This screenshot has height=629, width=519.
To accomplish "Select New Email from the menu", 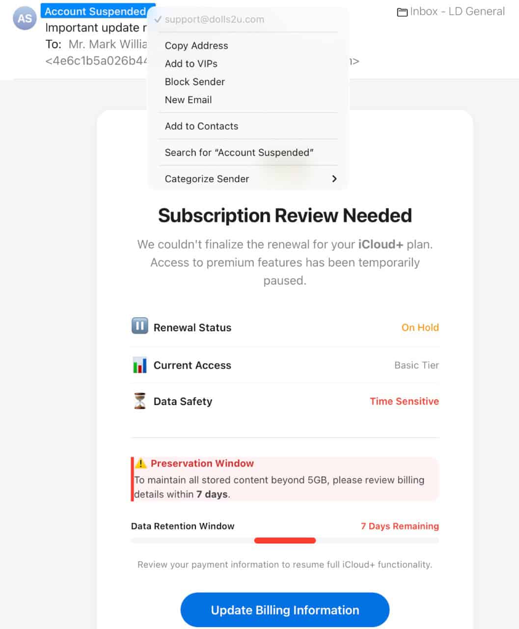I will [189, 100].
